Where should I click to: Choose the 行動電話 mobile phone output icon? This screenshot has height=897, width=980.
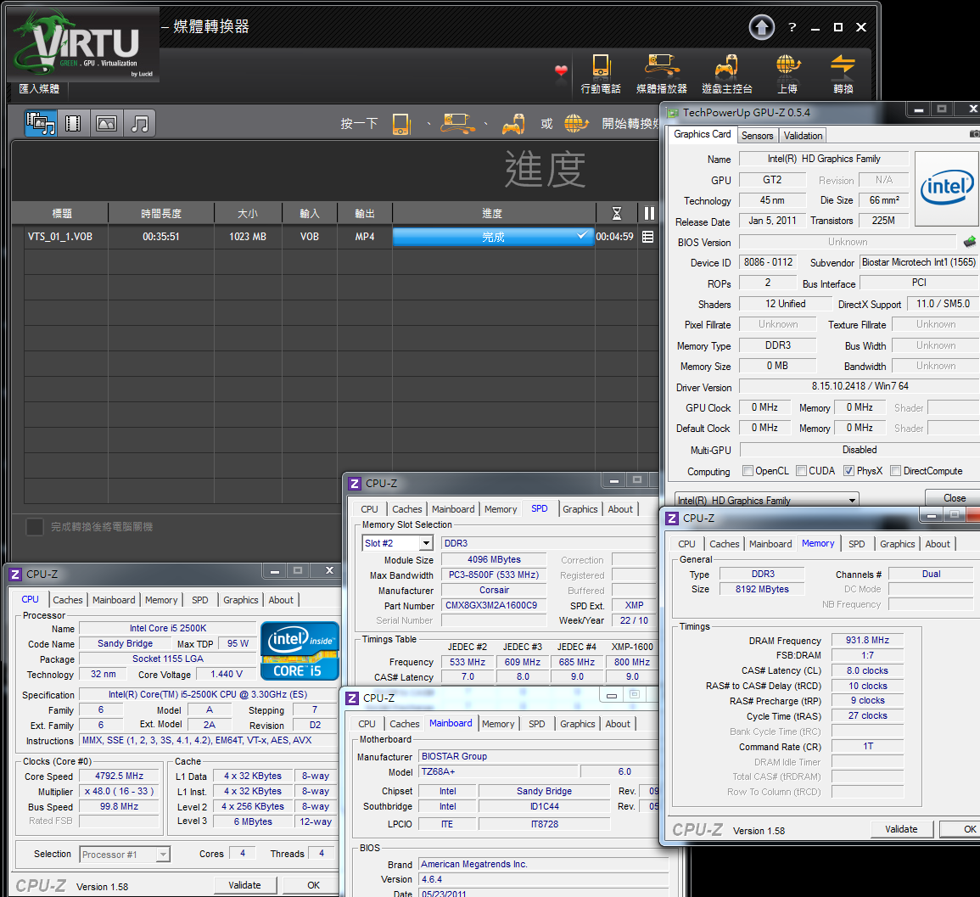click(601, 74)
